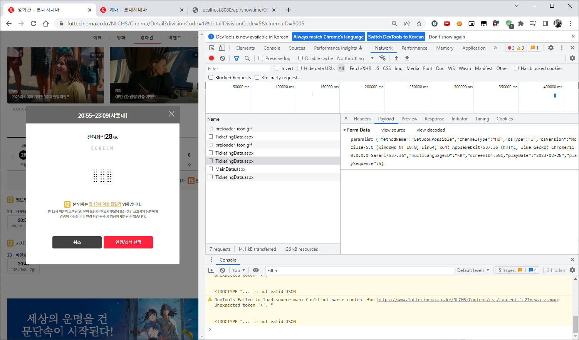
Task: Open a new Chrome tab
Action: point(289,10)
